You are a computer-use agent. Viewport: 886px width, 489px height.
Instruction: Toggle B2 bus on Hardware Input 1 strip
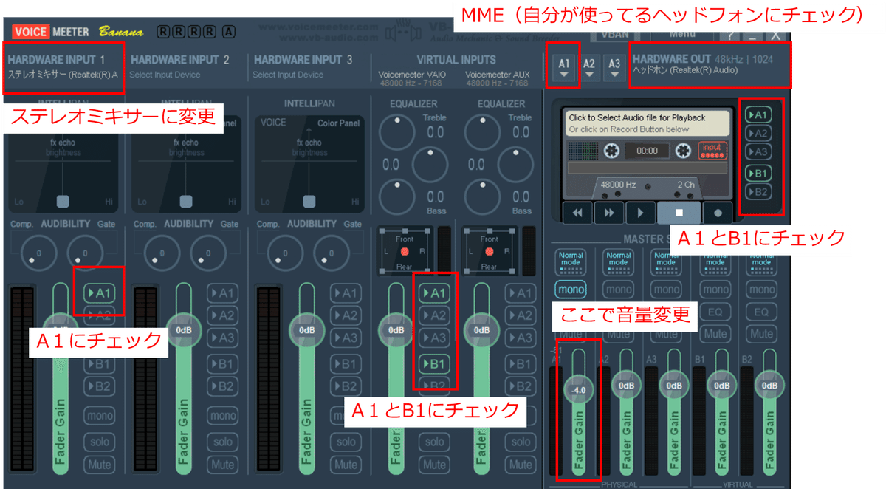pyautogui.click(x=99, y=386)
